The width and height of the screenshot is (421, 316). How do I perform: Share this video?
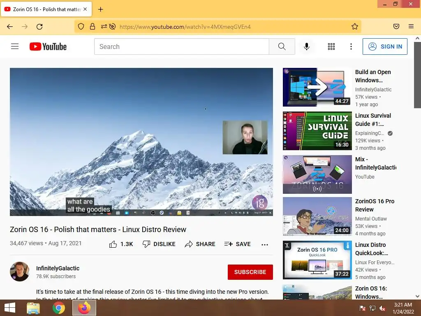[200, 244]
